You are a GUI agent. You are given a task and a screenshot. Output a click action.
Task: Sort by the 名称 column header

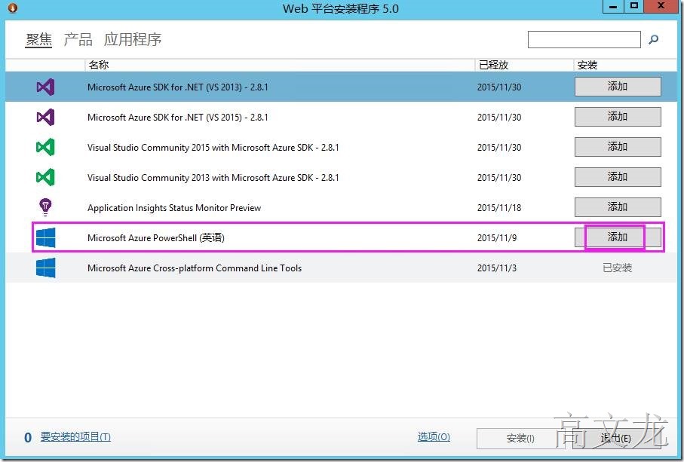point(279,65)
